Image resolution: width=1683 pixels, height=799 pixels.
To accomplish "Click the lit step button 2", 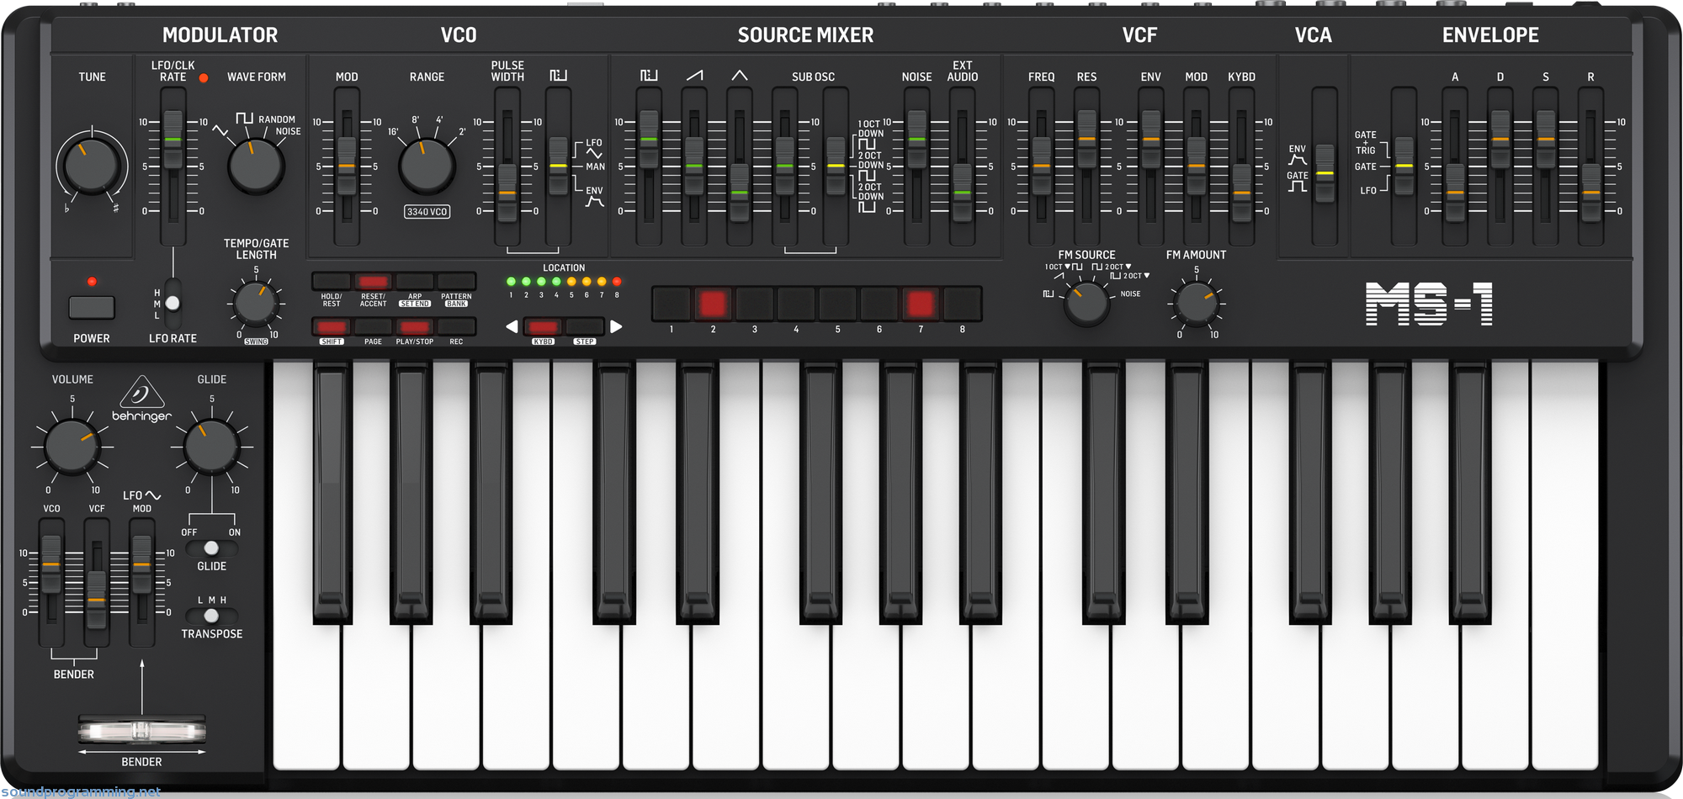I will [x=713, y=304].
